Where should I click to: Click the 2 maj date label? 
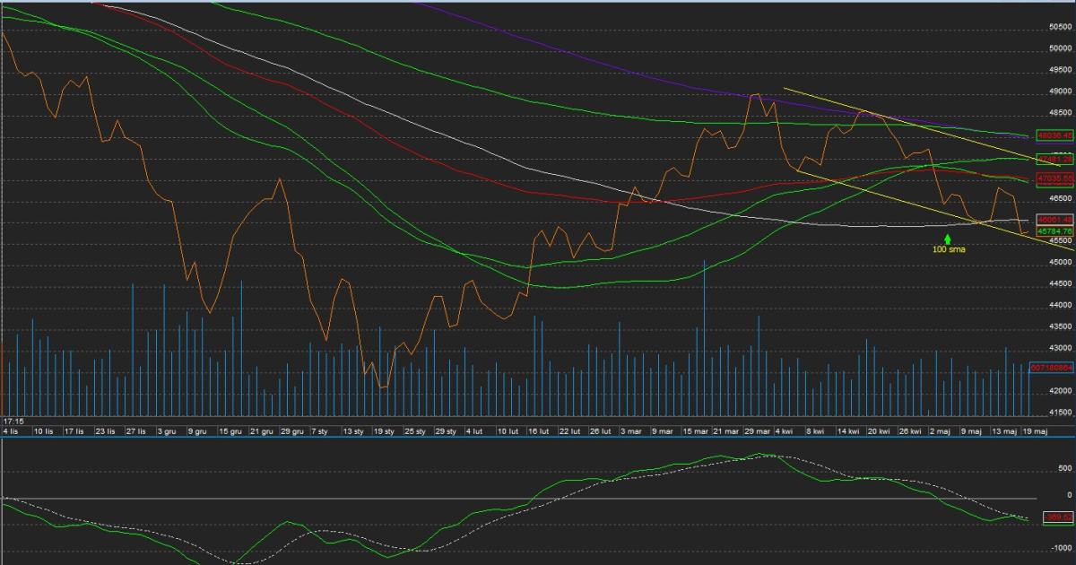point(939,431)
